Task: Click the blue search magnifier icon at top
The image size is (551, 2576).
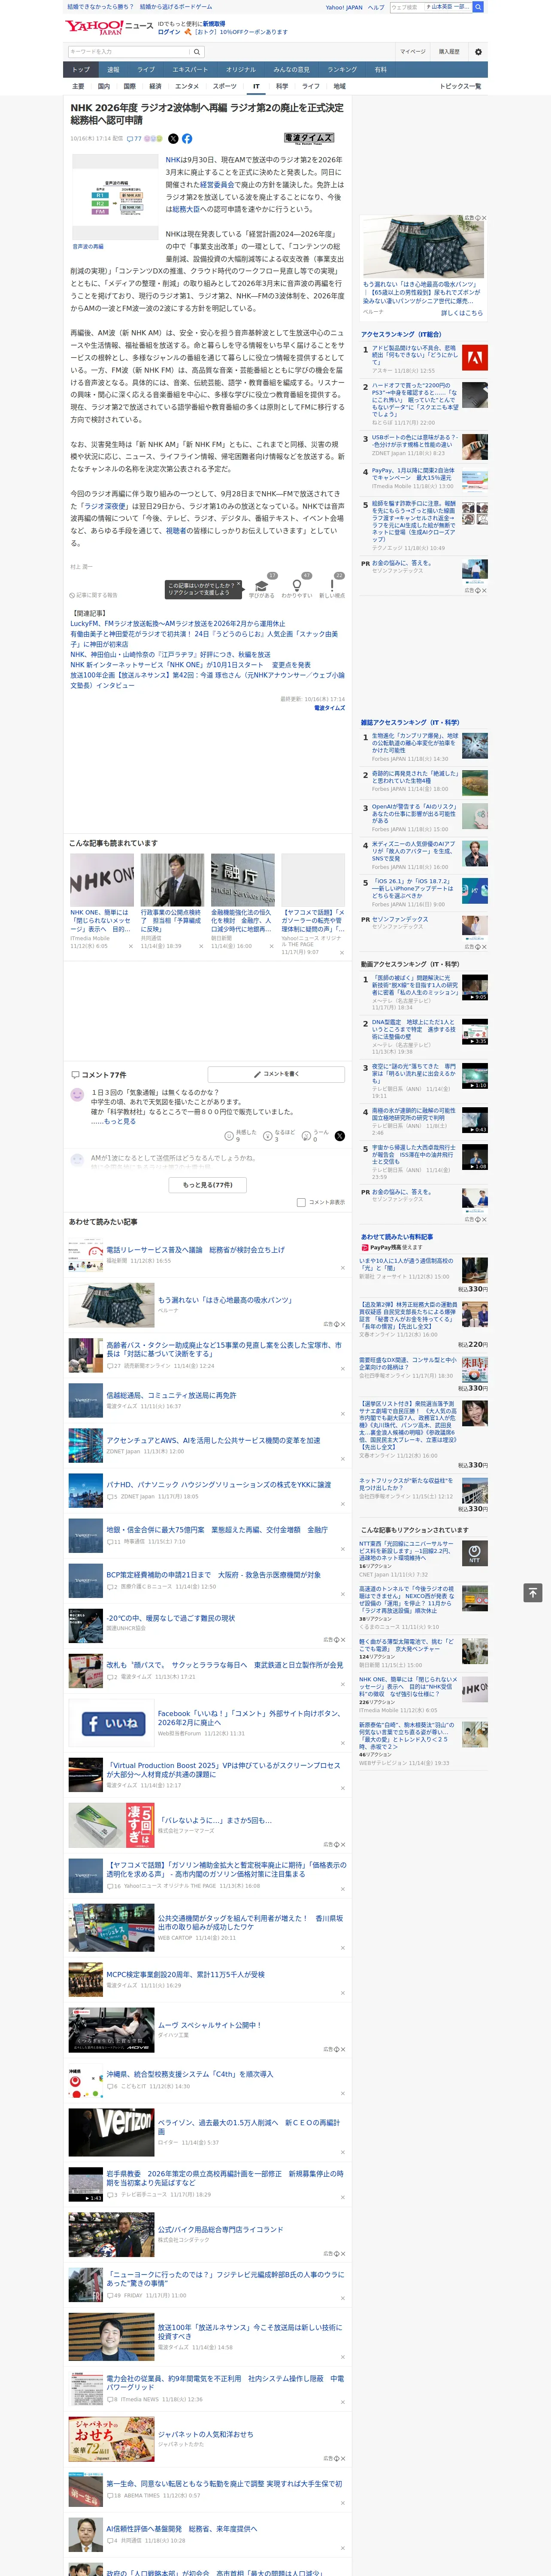Action: pos(478,7)
